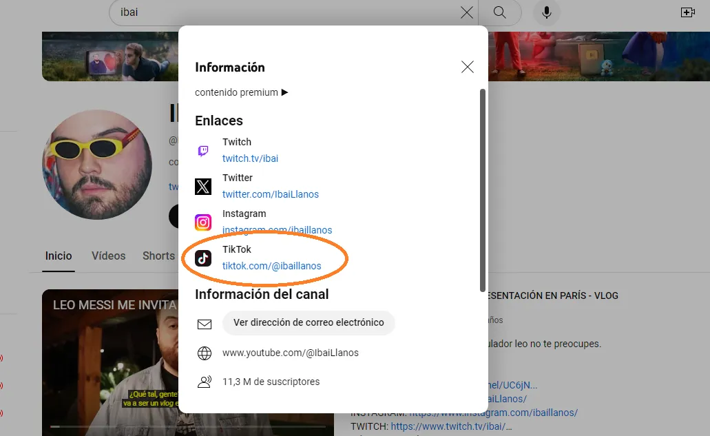Screen dimensions: 710x436
Task: Select the www.youtube.com/@IbaiLlanos text
Action: 290,353
